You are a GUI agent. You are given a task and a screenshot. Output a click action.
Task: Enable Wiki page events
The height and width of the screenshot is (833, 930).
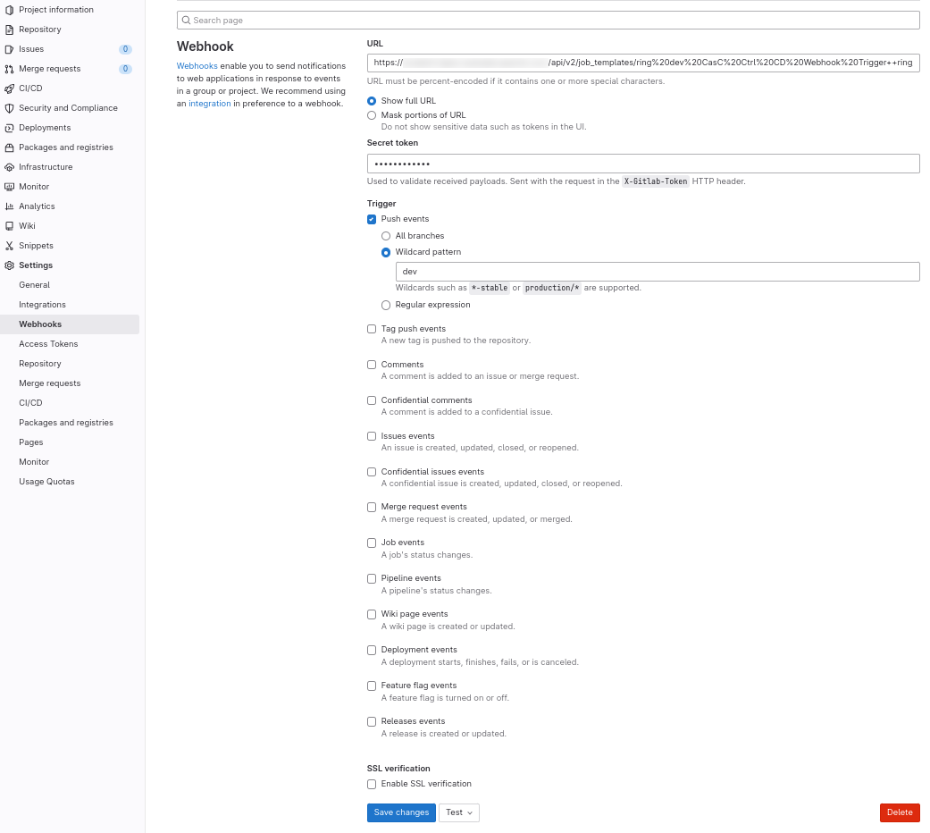coord(372,614)
